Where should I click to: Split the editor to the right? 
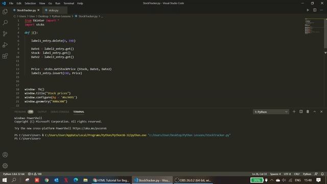tap(315, 10)
